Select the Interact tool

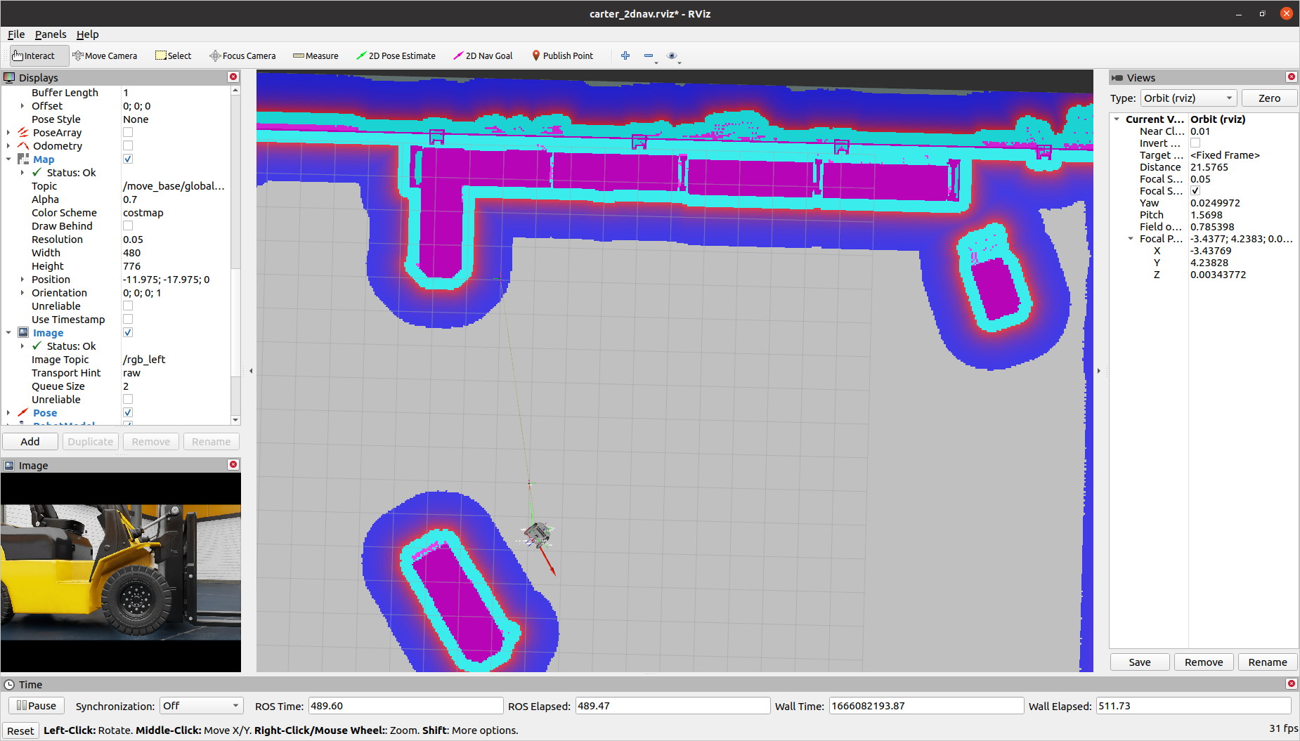point(39,55)
